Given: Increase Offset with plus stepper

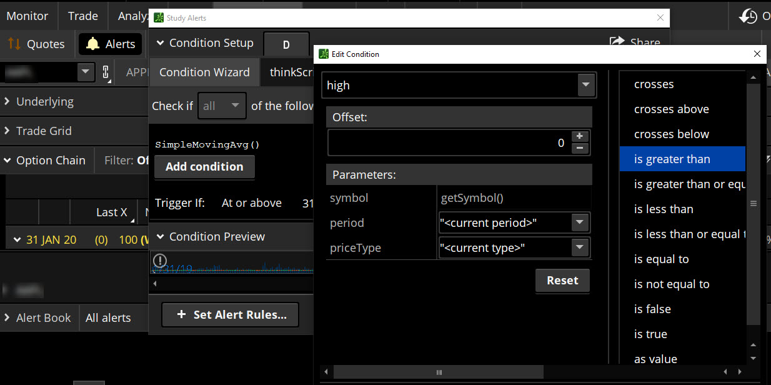Looking at the screenshot, I should click(x=580, y=136).
